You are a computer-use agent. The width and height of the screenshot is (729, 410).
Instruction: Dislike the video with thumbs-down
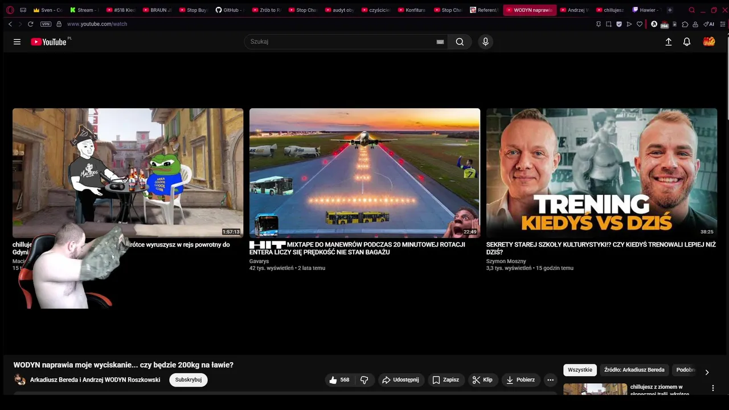(x=364, y=380)
